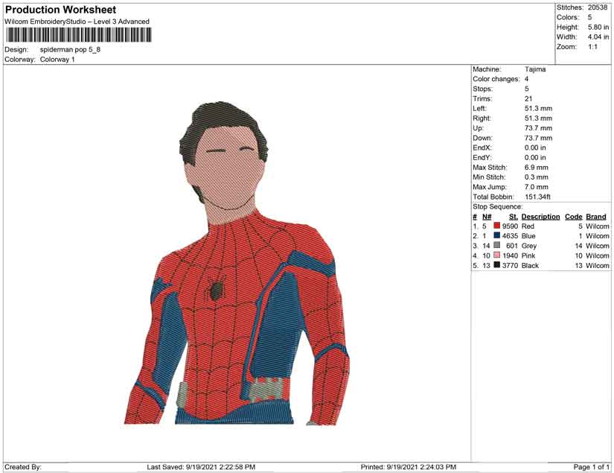This screenshot has width=614, height=473.
Task: Click the Black thread color swatch
Action: (x=497, y=265)
